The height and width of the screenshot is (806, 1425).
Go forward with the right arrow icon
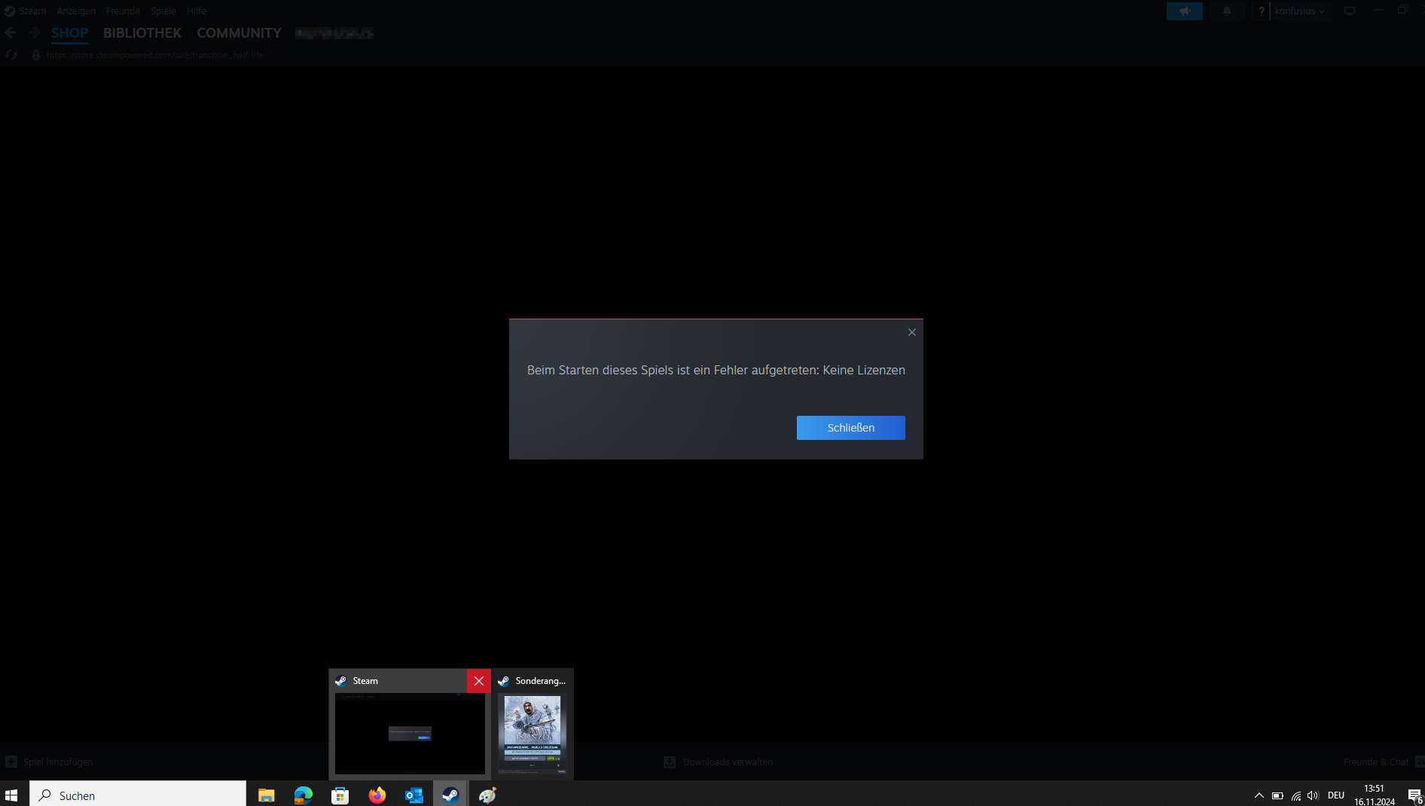33,32
